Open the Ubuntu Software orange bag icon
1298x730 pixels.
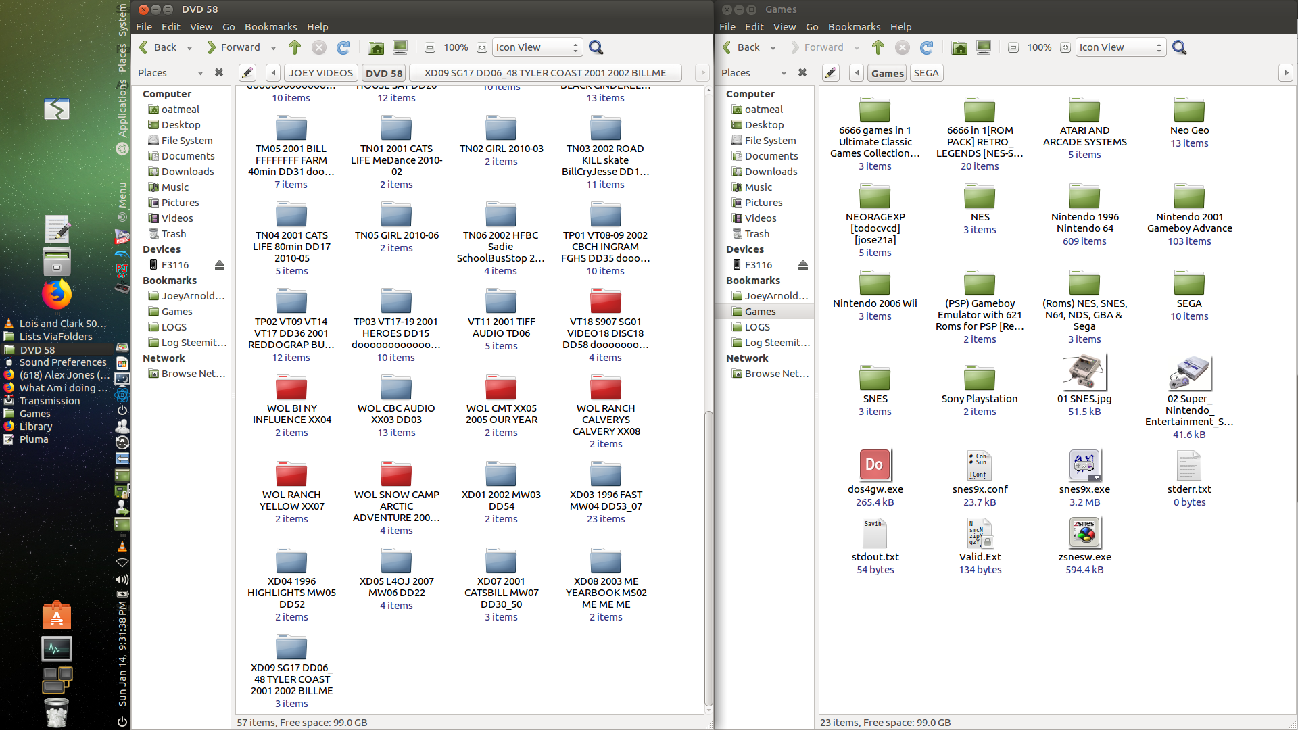[x=57, y=616]
